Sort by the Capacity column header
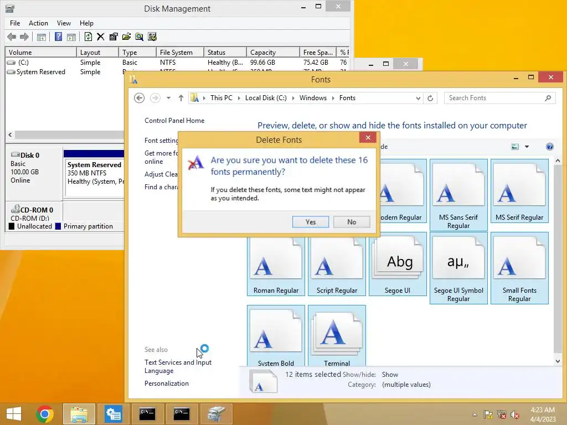This screenshot has width=567, height=425. click(x=273, y=53)
